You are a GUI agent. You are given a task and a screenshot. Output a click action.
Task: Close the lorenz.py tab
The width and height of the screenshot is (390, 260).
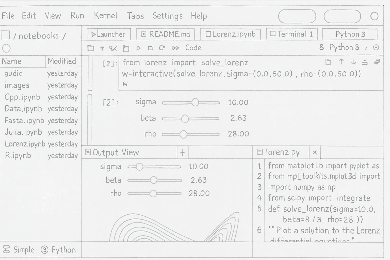click(315, 152)
